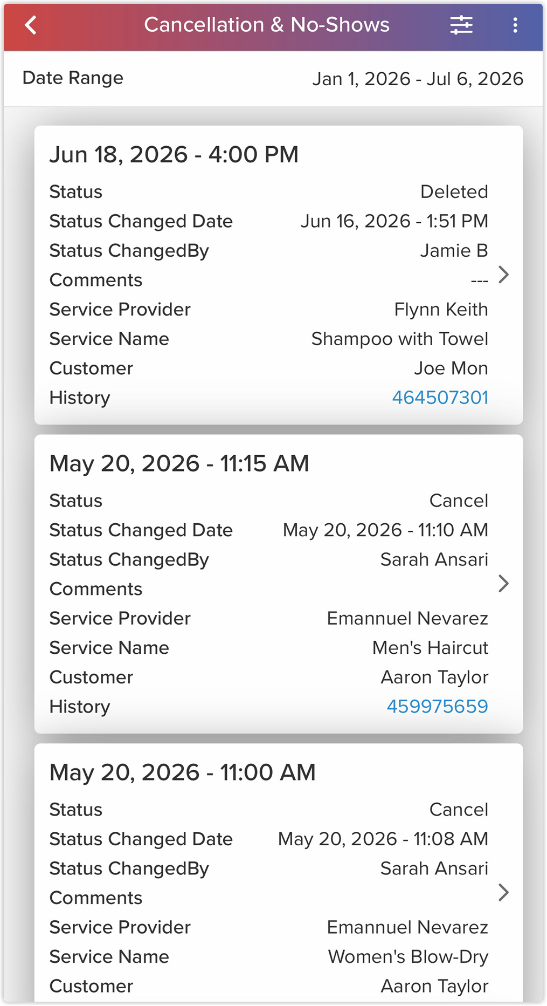Open the three-dot overflow menu
This screenshot has height=1006, width=547.
[x=515, y=25]
